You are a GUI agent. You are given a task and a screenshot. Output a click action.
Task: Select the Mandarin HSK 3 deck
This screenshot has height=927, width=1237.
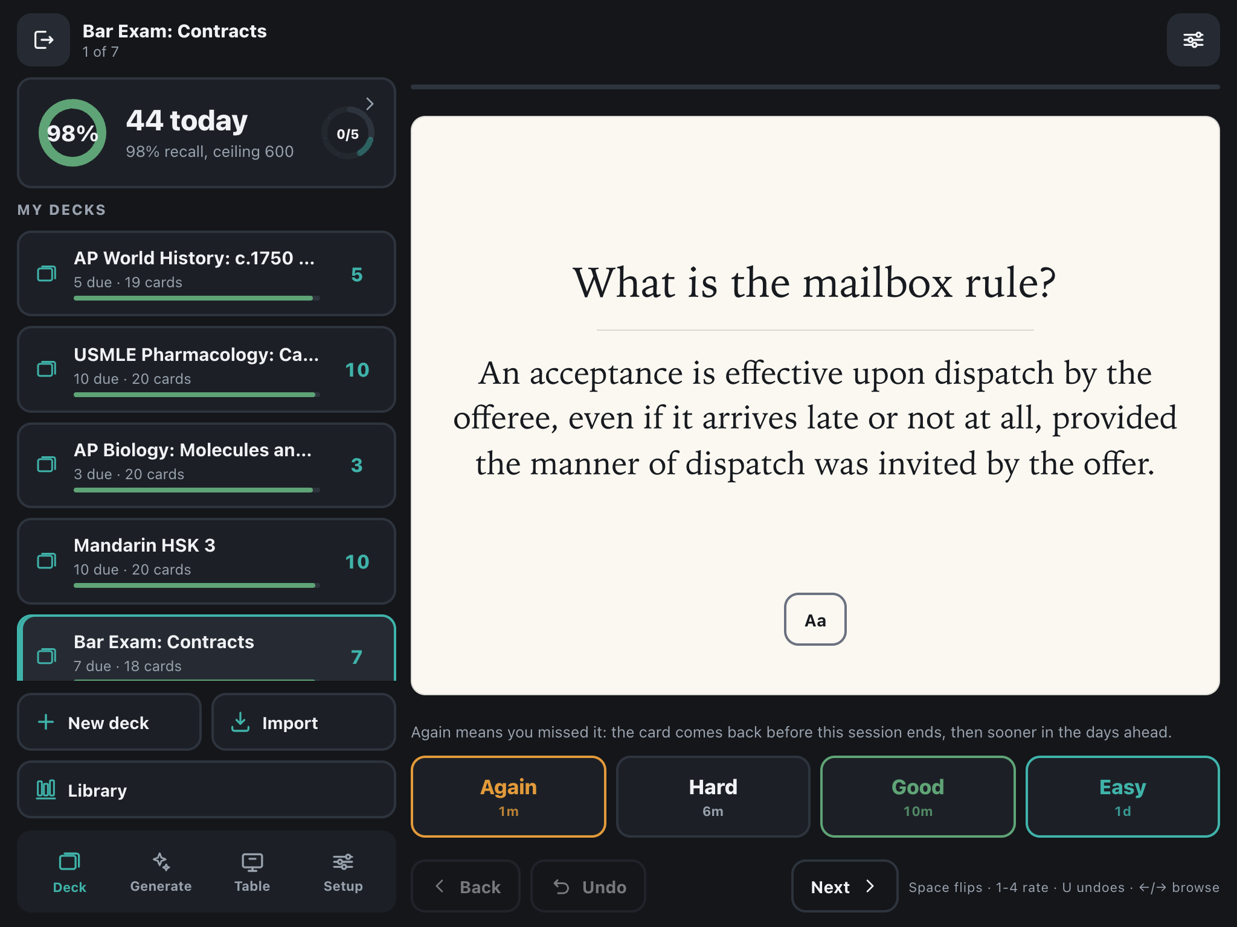tap(207, 561)
